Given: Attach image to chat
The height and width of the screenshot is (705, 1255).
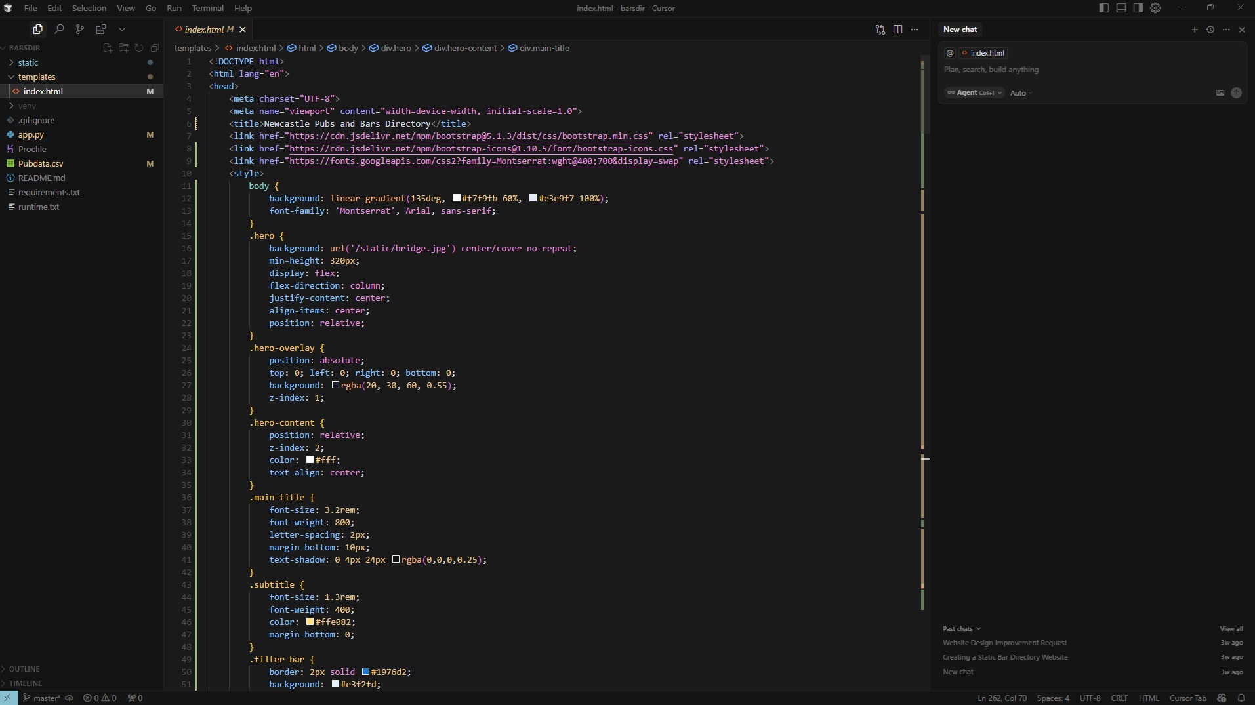Looking at the screenshot, I should (1220, 92).
